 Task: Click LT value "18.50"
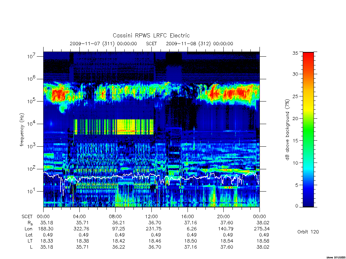tap(191, 241)
